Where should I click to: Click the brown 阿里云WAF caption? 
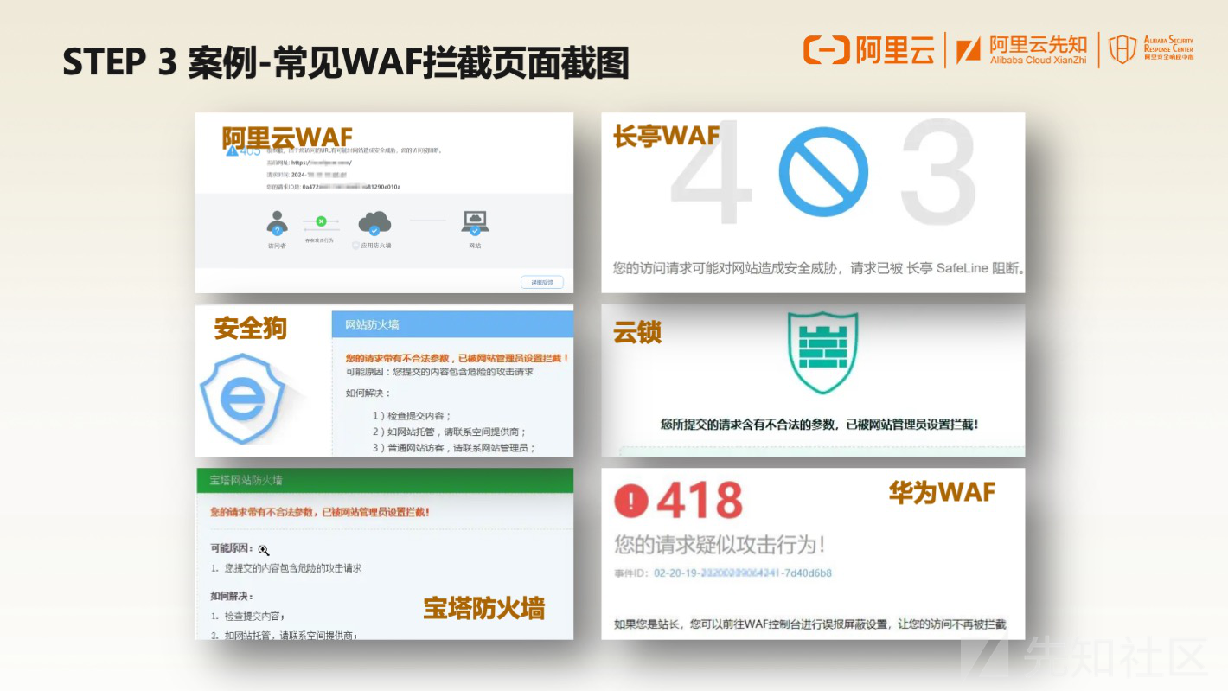(x=286, y=138)
